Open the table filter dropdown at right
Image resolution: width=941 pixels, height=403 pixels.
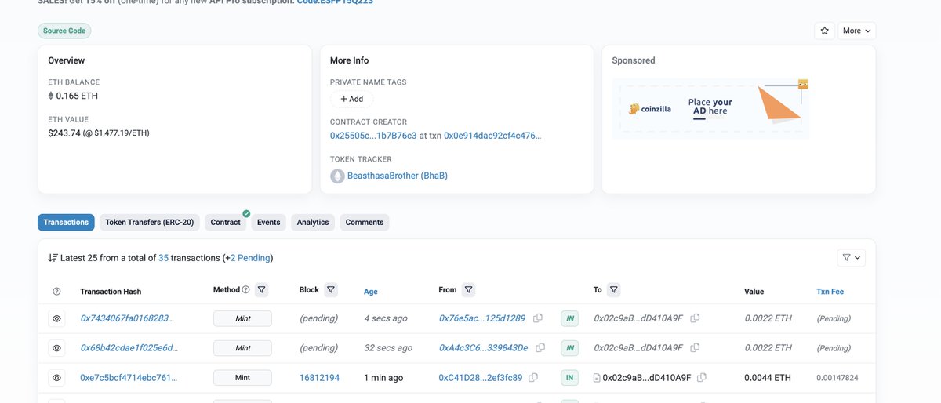[x=851, y=257]
